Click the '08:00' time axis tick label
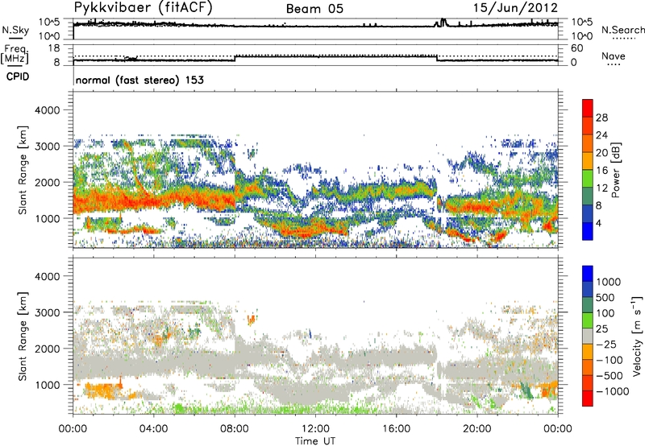The width and height of the screenshot is (645, 446). (x=235, y=429)
